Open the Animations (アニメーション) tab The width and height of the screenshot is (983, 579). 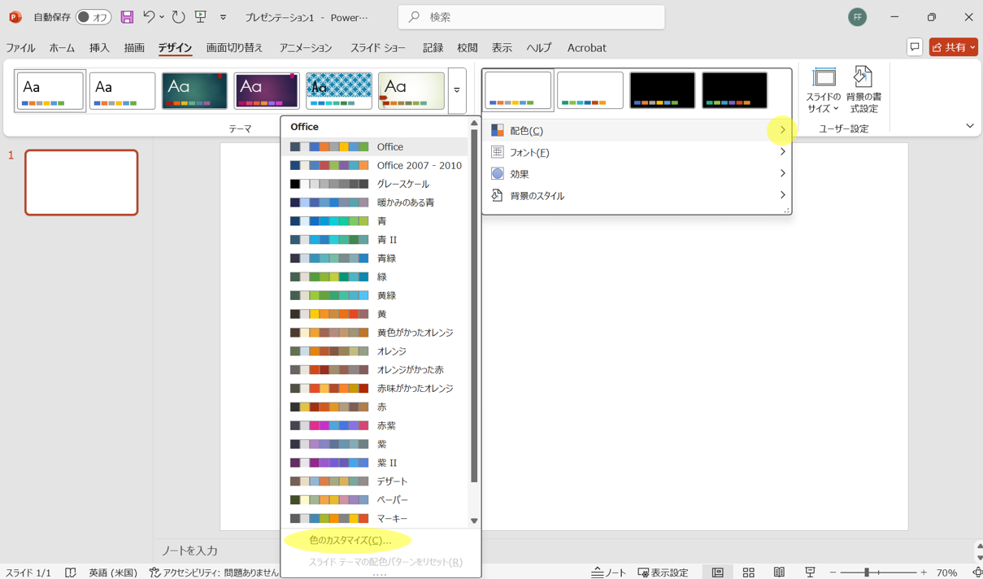[x=306, y=48]
